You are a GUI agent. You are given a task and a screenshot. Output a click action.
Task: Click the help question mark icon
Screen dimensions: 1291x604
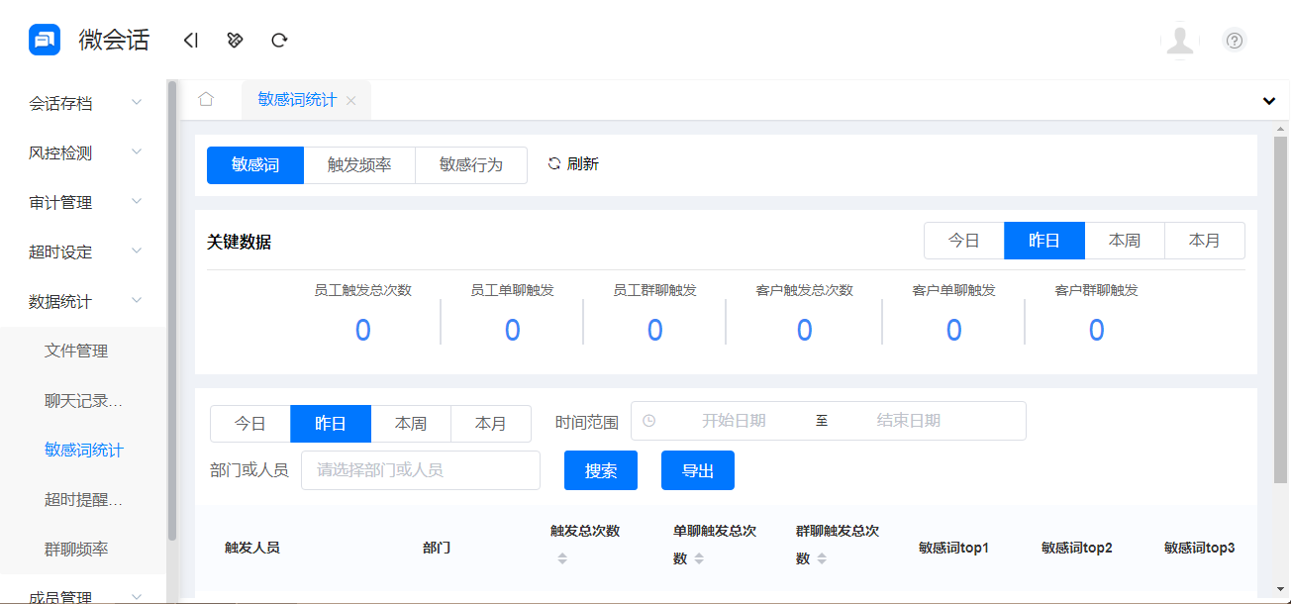pos(1234,40)
